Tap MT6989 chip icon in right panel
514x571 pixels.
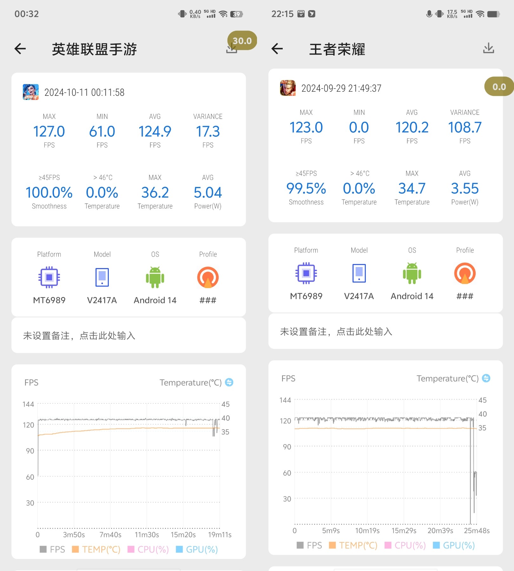click(x=306, y=273)
